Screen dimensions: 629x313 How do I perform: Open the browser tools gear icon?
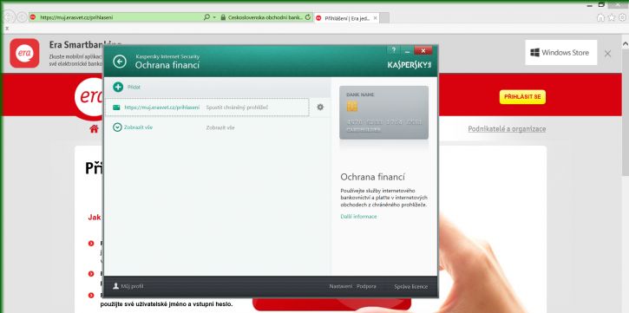pos(622,17)
